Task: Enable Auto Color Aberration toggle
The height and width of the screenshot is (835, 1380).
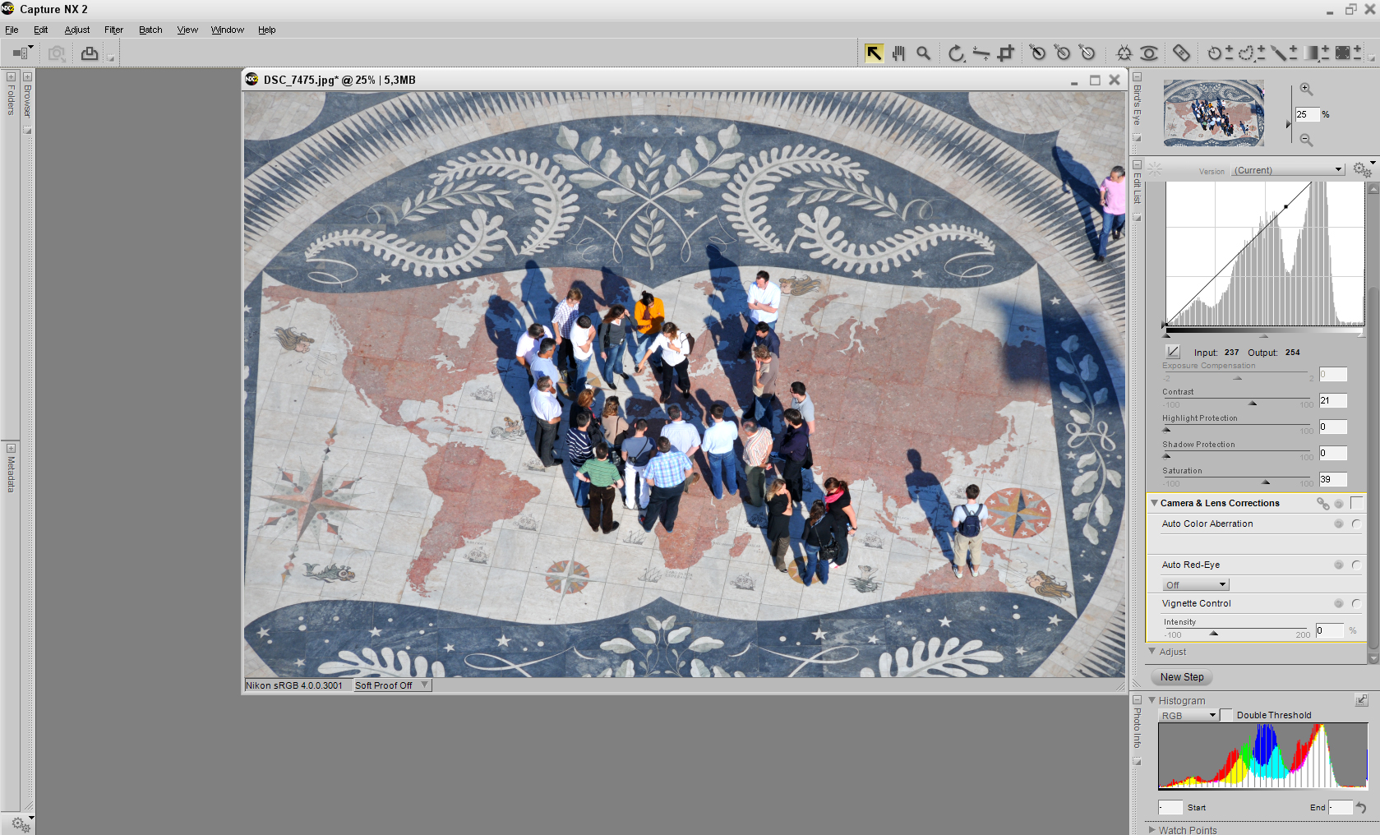Action: pyautogui.click(x=1355, y=524)
